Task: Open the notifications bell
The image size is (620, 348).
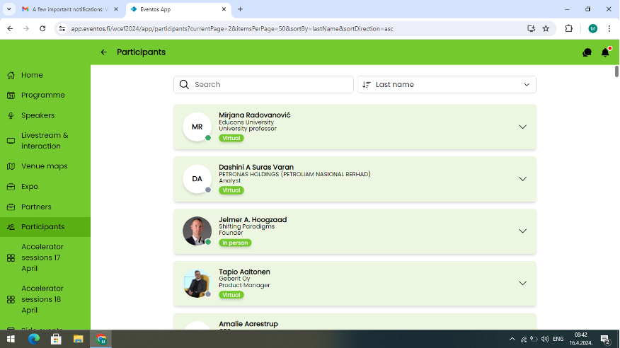Action: click(x=605, y=52)
